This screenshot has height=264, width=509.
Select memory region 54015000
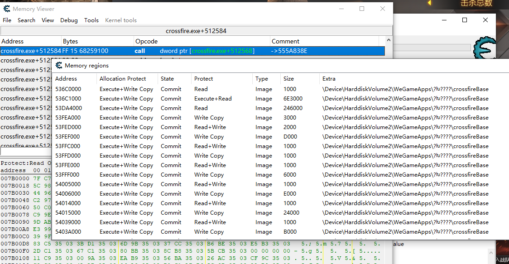pos(68,213)
